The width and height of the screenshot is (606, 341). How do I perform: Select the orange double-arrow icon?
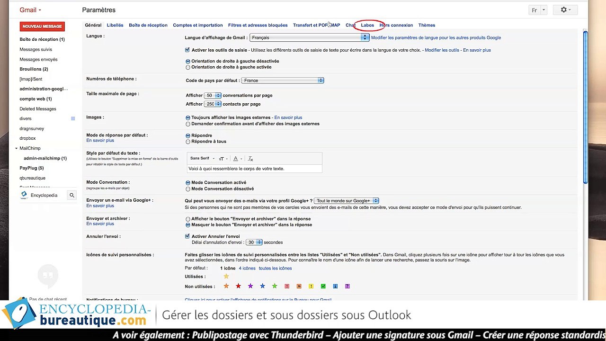(299, 286)
